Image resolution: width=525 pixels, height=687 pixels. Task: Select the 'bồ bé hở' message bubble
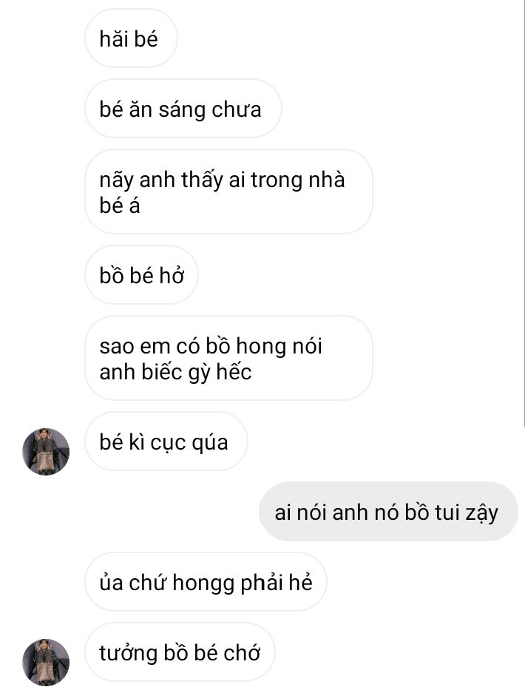pos(141,275)
